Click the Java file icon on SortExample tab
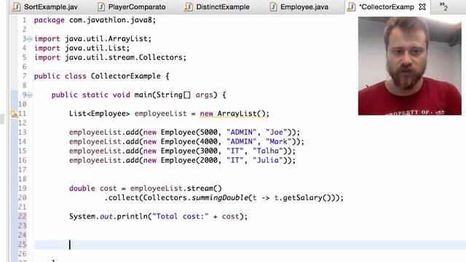This screenshot has height=262, width=466. pos(16,7)
